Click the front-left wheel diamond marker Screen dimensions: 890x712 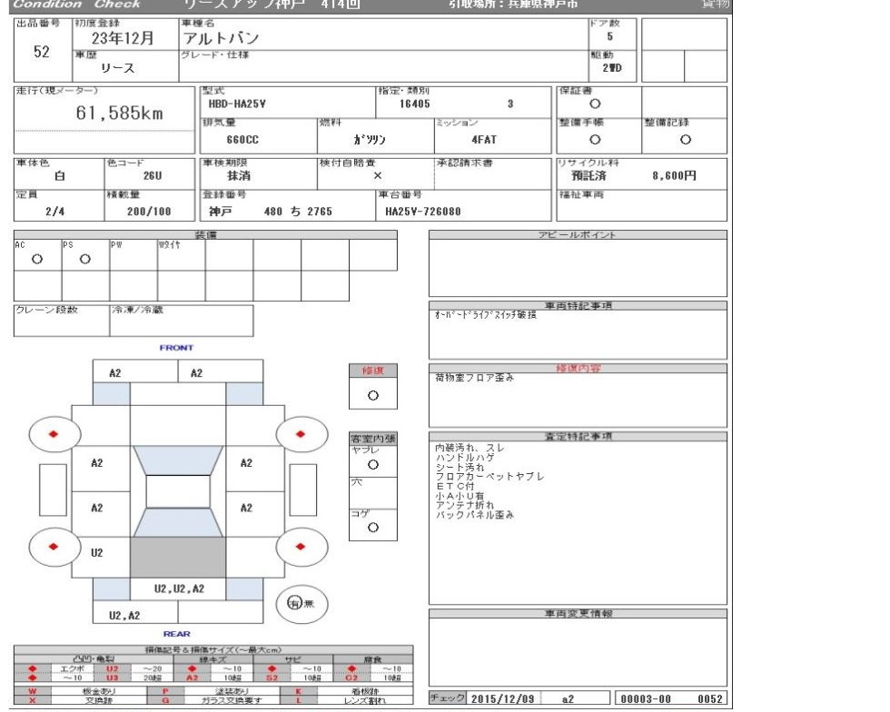click(53, 433)
